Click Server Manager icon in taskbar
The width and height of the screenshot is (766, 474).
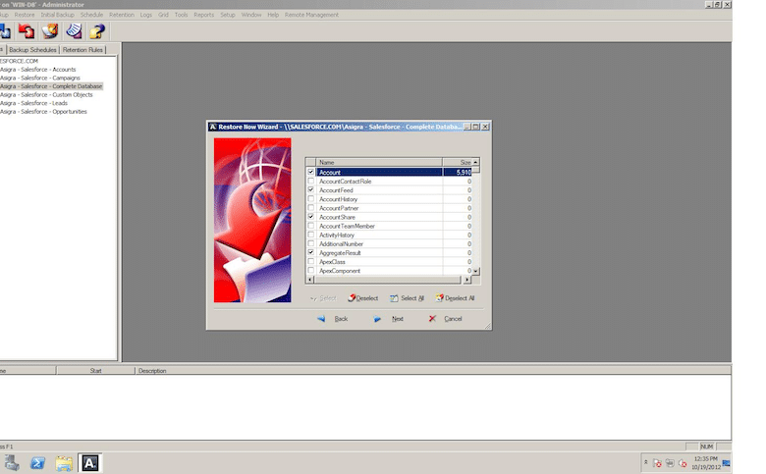(x=12, y=463)
